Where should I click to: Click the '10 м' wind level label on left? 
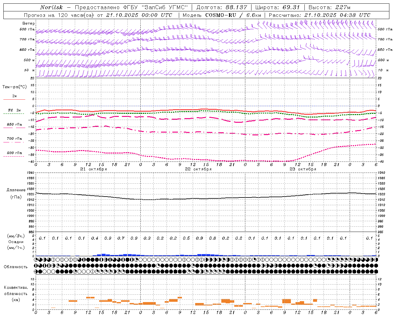pos(30,70)
